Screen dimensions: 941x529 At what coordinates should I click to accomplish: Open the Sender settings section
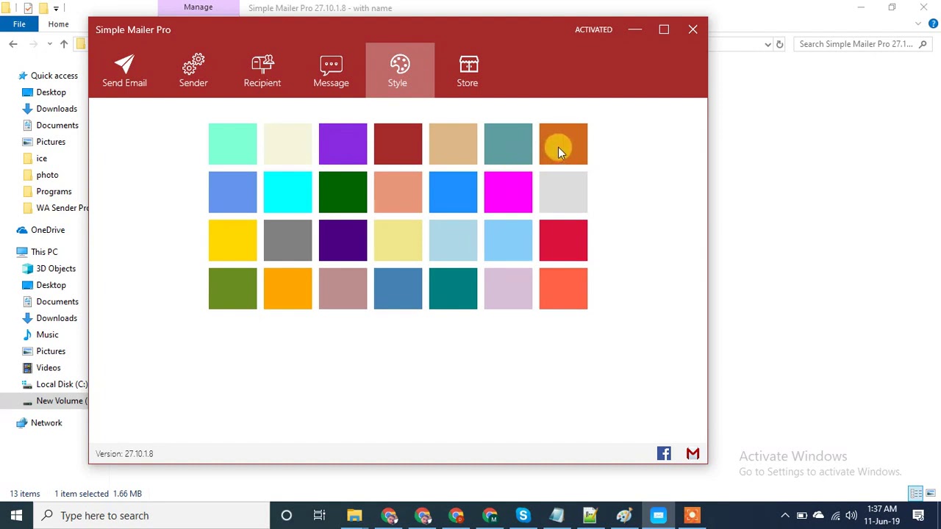pyautogui.click(x=193, y=71)
